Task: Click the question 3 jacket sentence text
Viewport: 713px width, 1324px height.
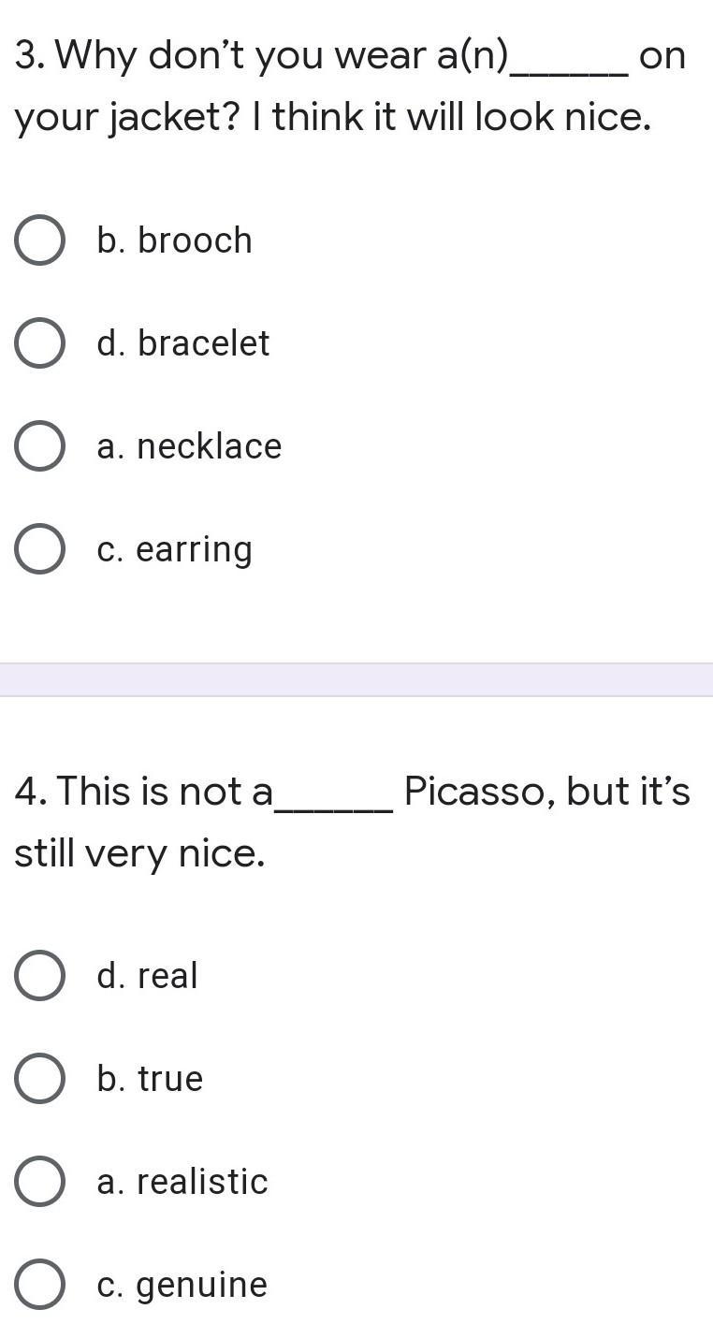Action: point(332,119)
